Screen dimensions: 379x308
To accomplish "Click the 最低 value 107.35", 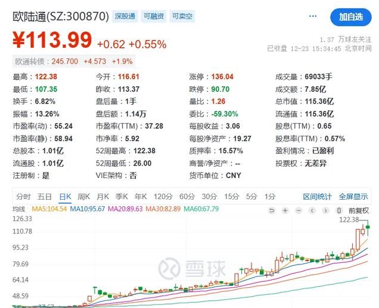I will point(46,89).
